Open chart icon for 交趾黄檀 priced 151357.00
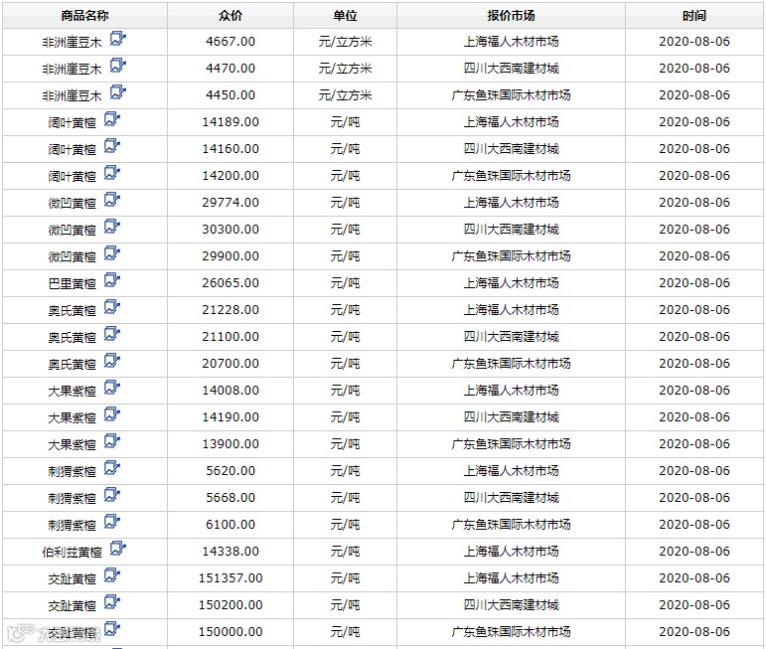The width and height of the screenshot is (766, 649). click(x=112, y=576)
